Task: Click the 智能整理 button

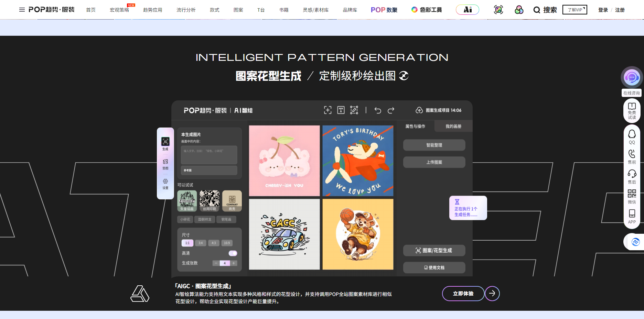Action: [x=434, y=145]
